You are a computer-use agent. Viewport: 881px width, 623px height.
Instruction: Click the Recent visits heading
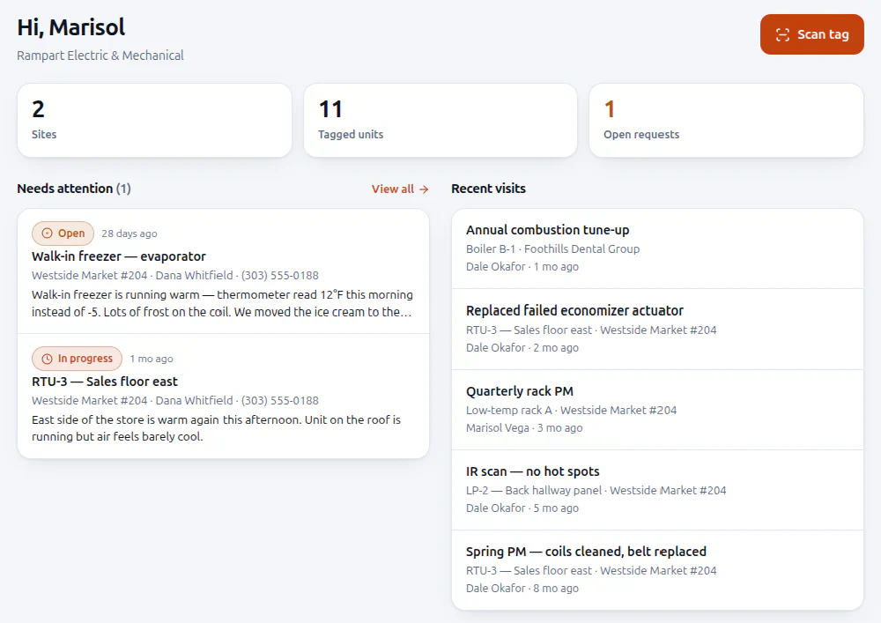point(488,189)
